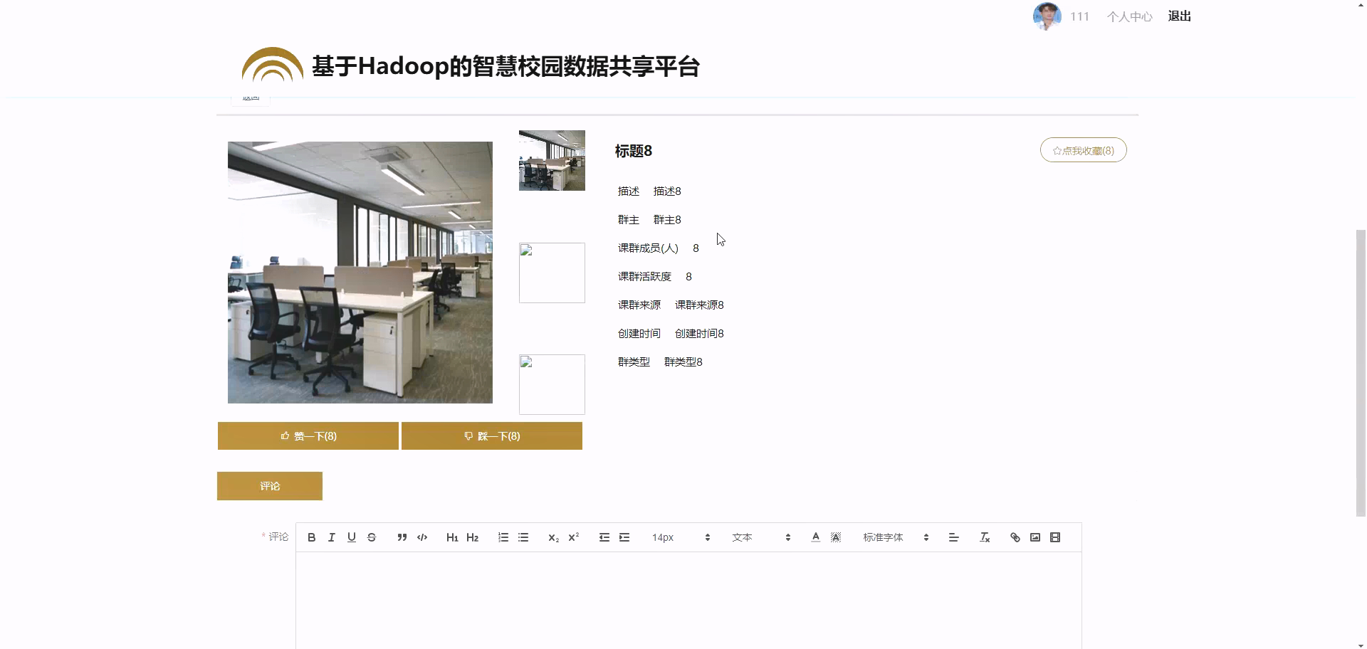Click the username 111
The image size is (1367, 649).
pos(1079,16)
